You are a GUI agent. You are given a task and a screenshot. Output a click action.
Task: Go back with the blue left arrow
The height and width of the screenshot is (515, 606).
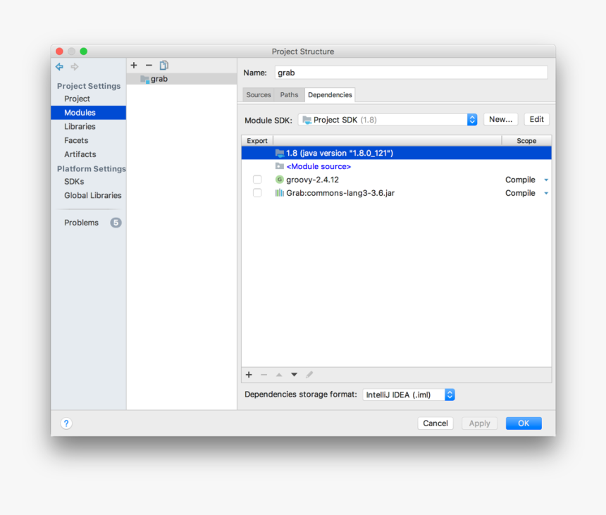tap(59, 66)
